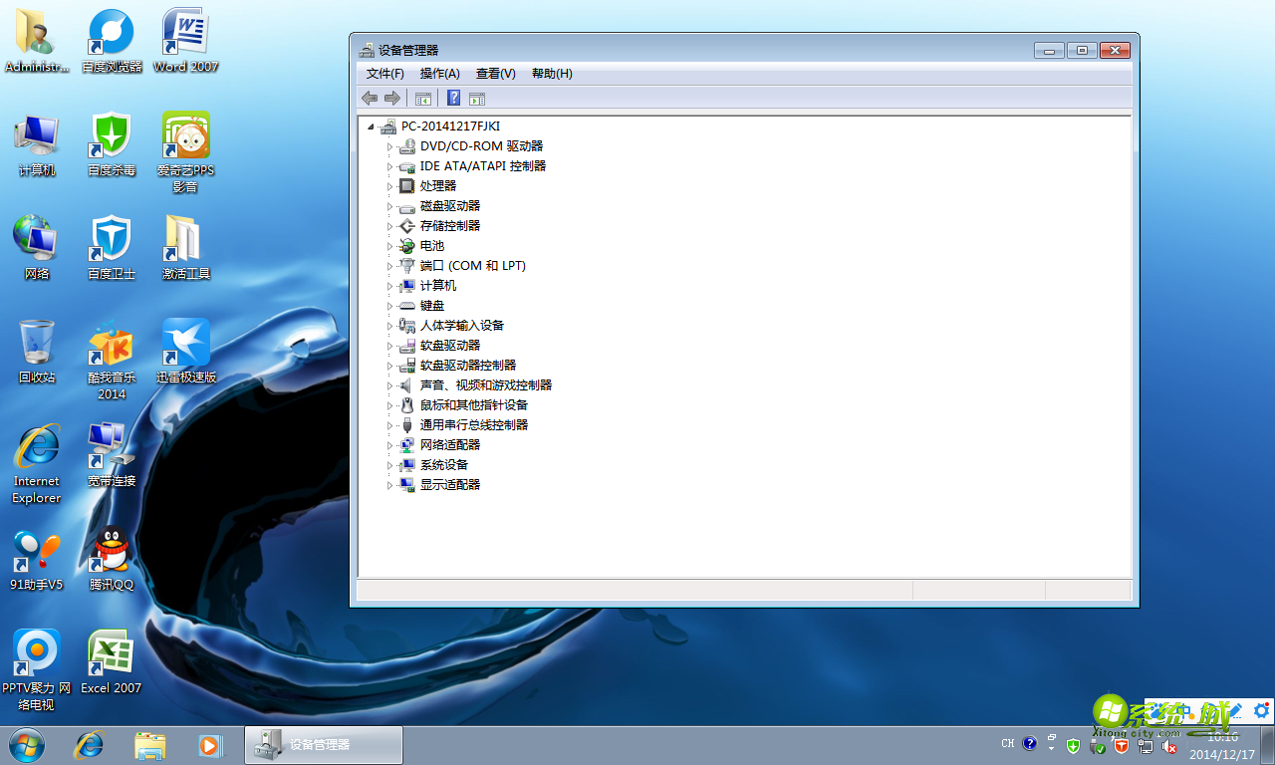Click the rightmost window toolbar icon
The height and width of the screenshot is (765, 1275).
point(476,98)
